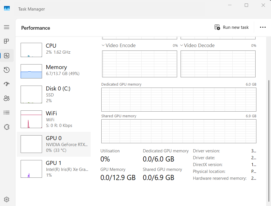Click the Dedicated GPU memory graph
Image resolution: width=271 pixels, height=206 pixels.
(179, 100)
